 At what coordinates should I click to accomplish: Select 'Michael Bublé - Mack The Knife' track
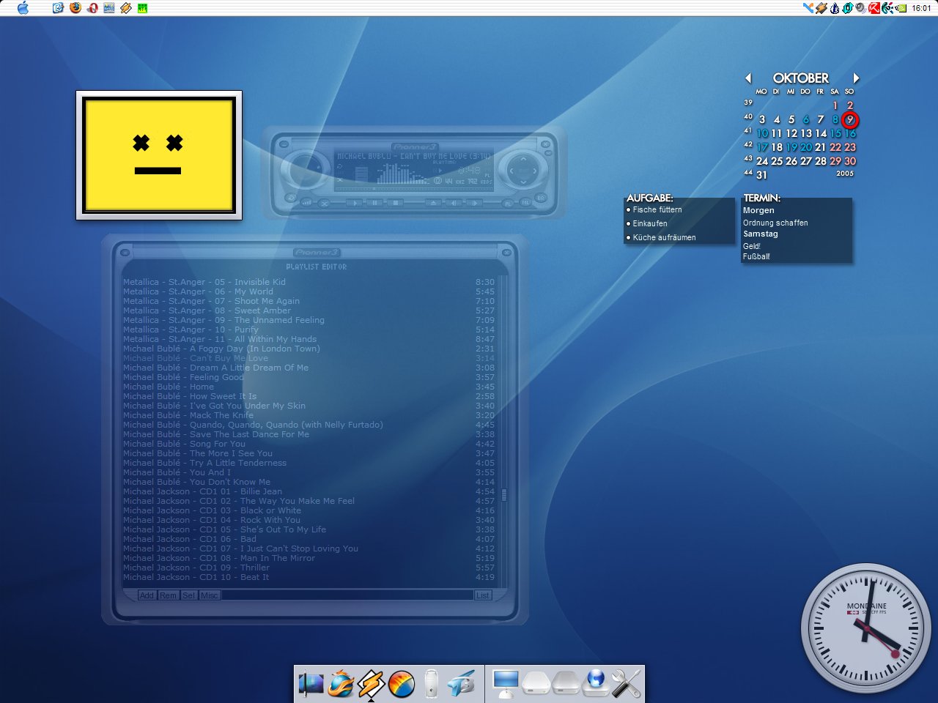tap(309, 415)
